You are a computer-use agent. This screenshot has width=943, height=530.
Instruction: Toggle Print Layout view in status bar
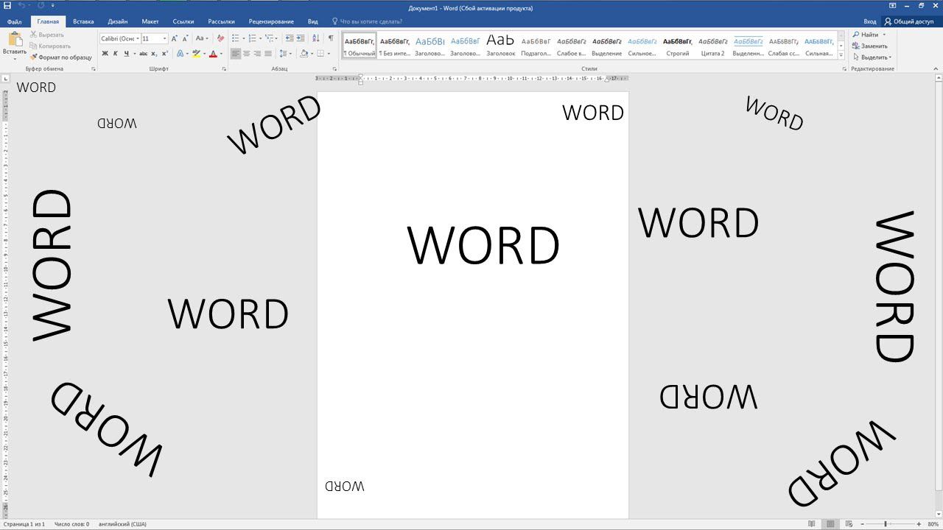tap(830, 524)
